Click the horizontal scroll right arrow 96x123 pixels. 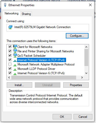coord(82,78)
